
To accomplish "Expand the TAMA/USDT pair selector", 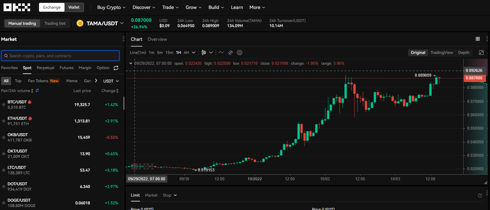I will click(122, 23).
